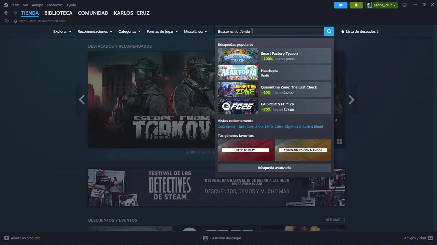Select EA SPORTS FC 26 result
The height and width of the screenshot is (245, 437).
(x=274, y=107)
